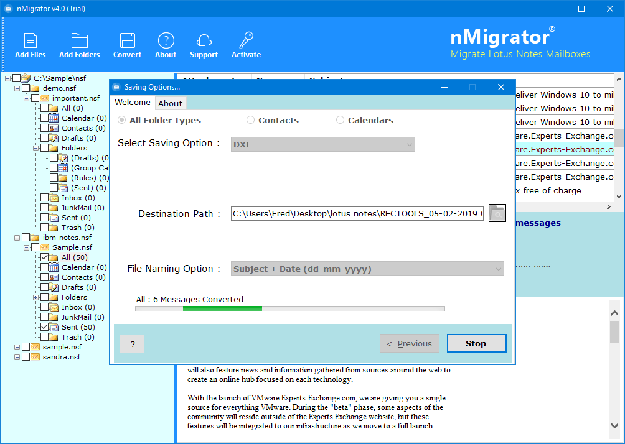
Task: Check the demo.nsf checkbox
Action: pos(26,88)
